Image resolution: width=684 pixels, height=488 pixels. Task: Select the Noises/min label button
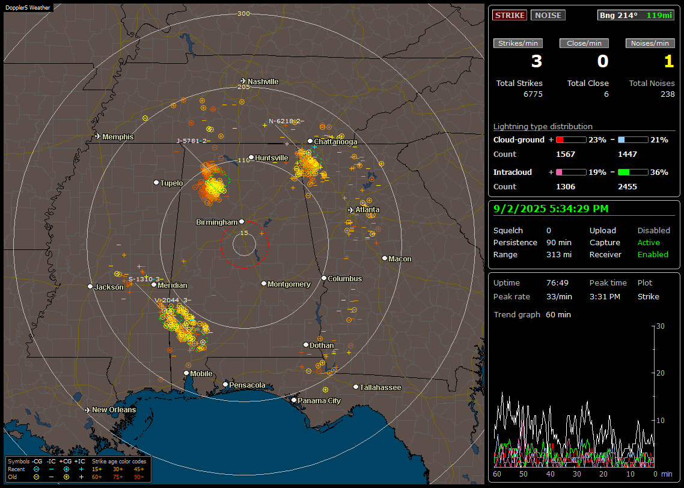click(x=650, y=43)
